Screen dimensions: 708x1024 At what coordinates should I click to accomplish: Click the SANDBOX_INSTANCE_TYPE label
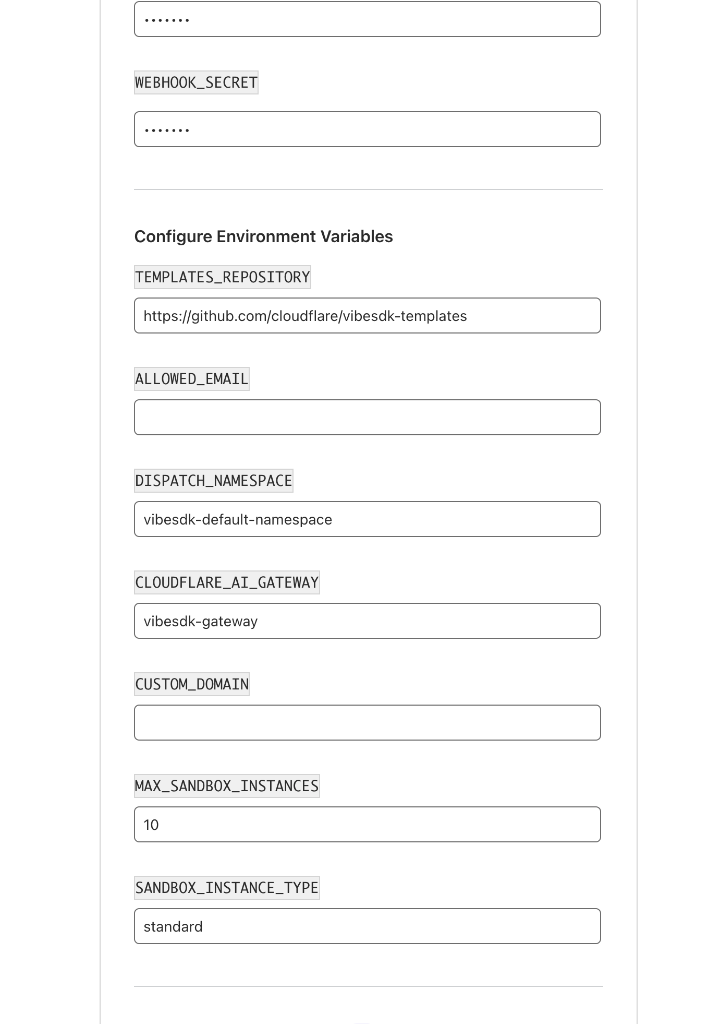point(227,888)
